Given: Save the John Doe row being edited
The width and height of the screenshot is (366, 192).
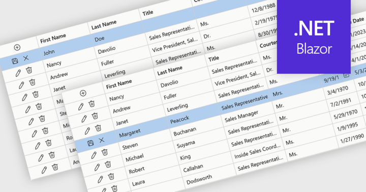Looking at the screenshot, I should [x=15, y=61].
